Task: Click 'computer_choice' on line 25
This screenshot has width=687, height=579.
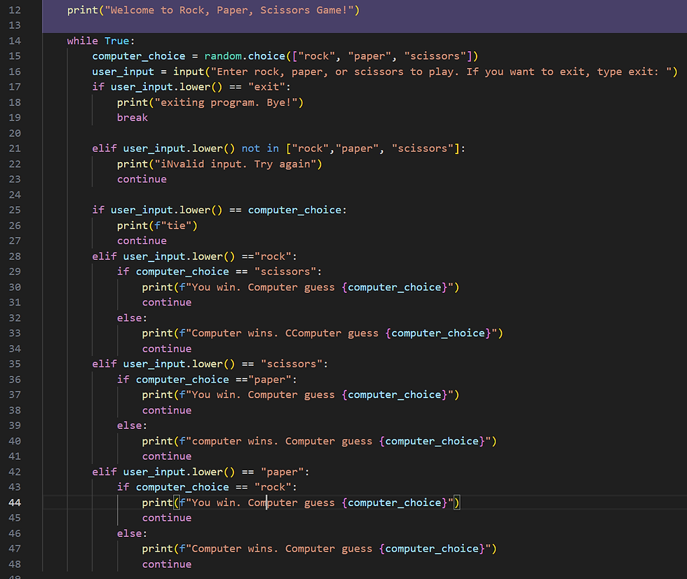Action: 294,210
